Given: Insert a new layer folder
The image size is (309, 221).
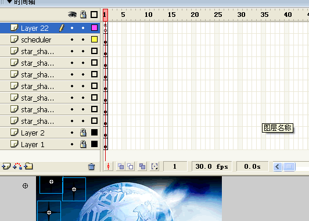Looking at the screenshot, I should tap(28, 166).
